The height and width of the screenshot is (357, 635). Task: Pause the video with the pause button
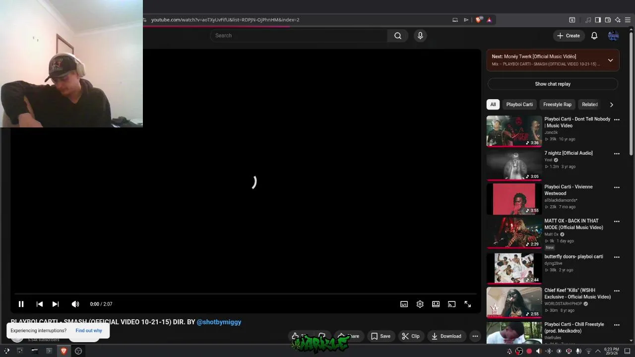21,304
